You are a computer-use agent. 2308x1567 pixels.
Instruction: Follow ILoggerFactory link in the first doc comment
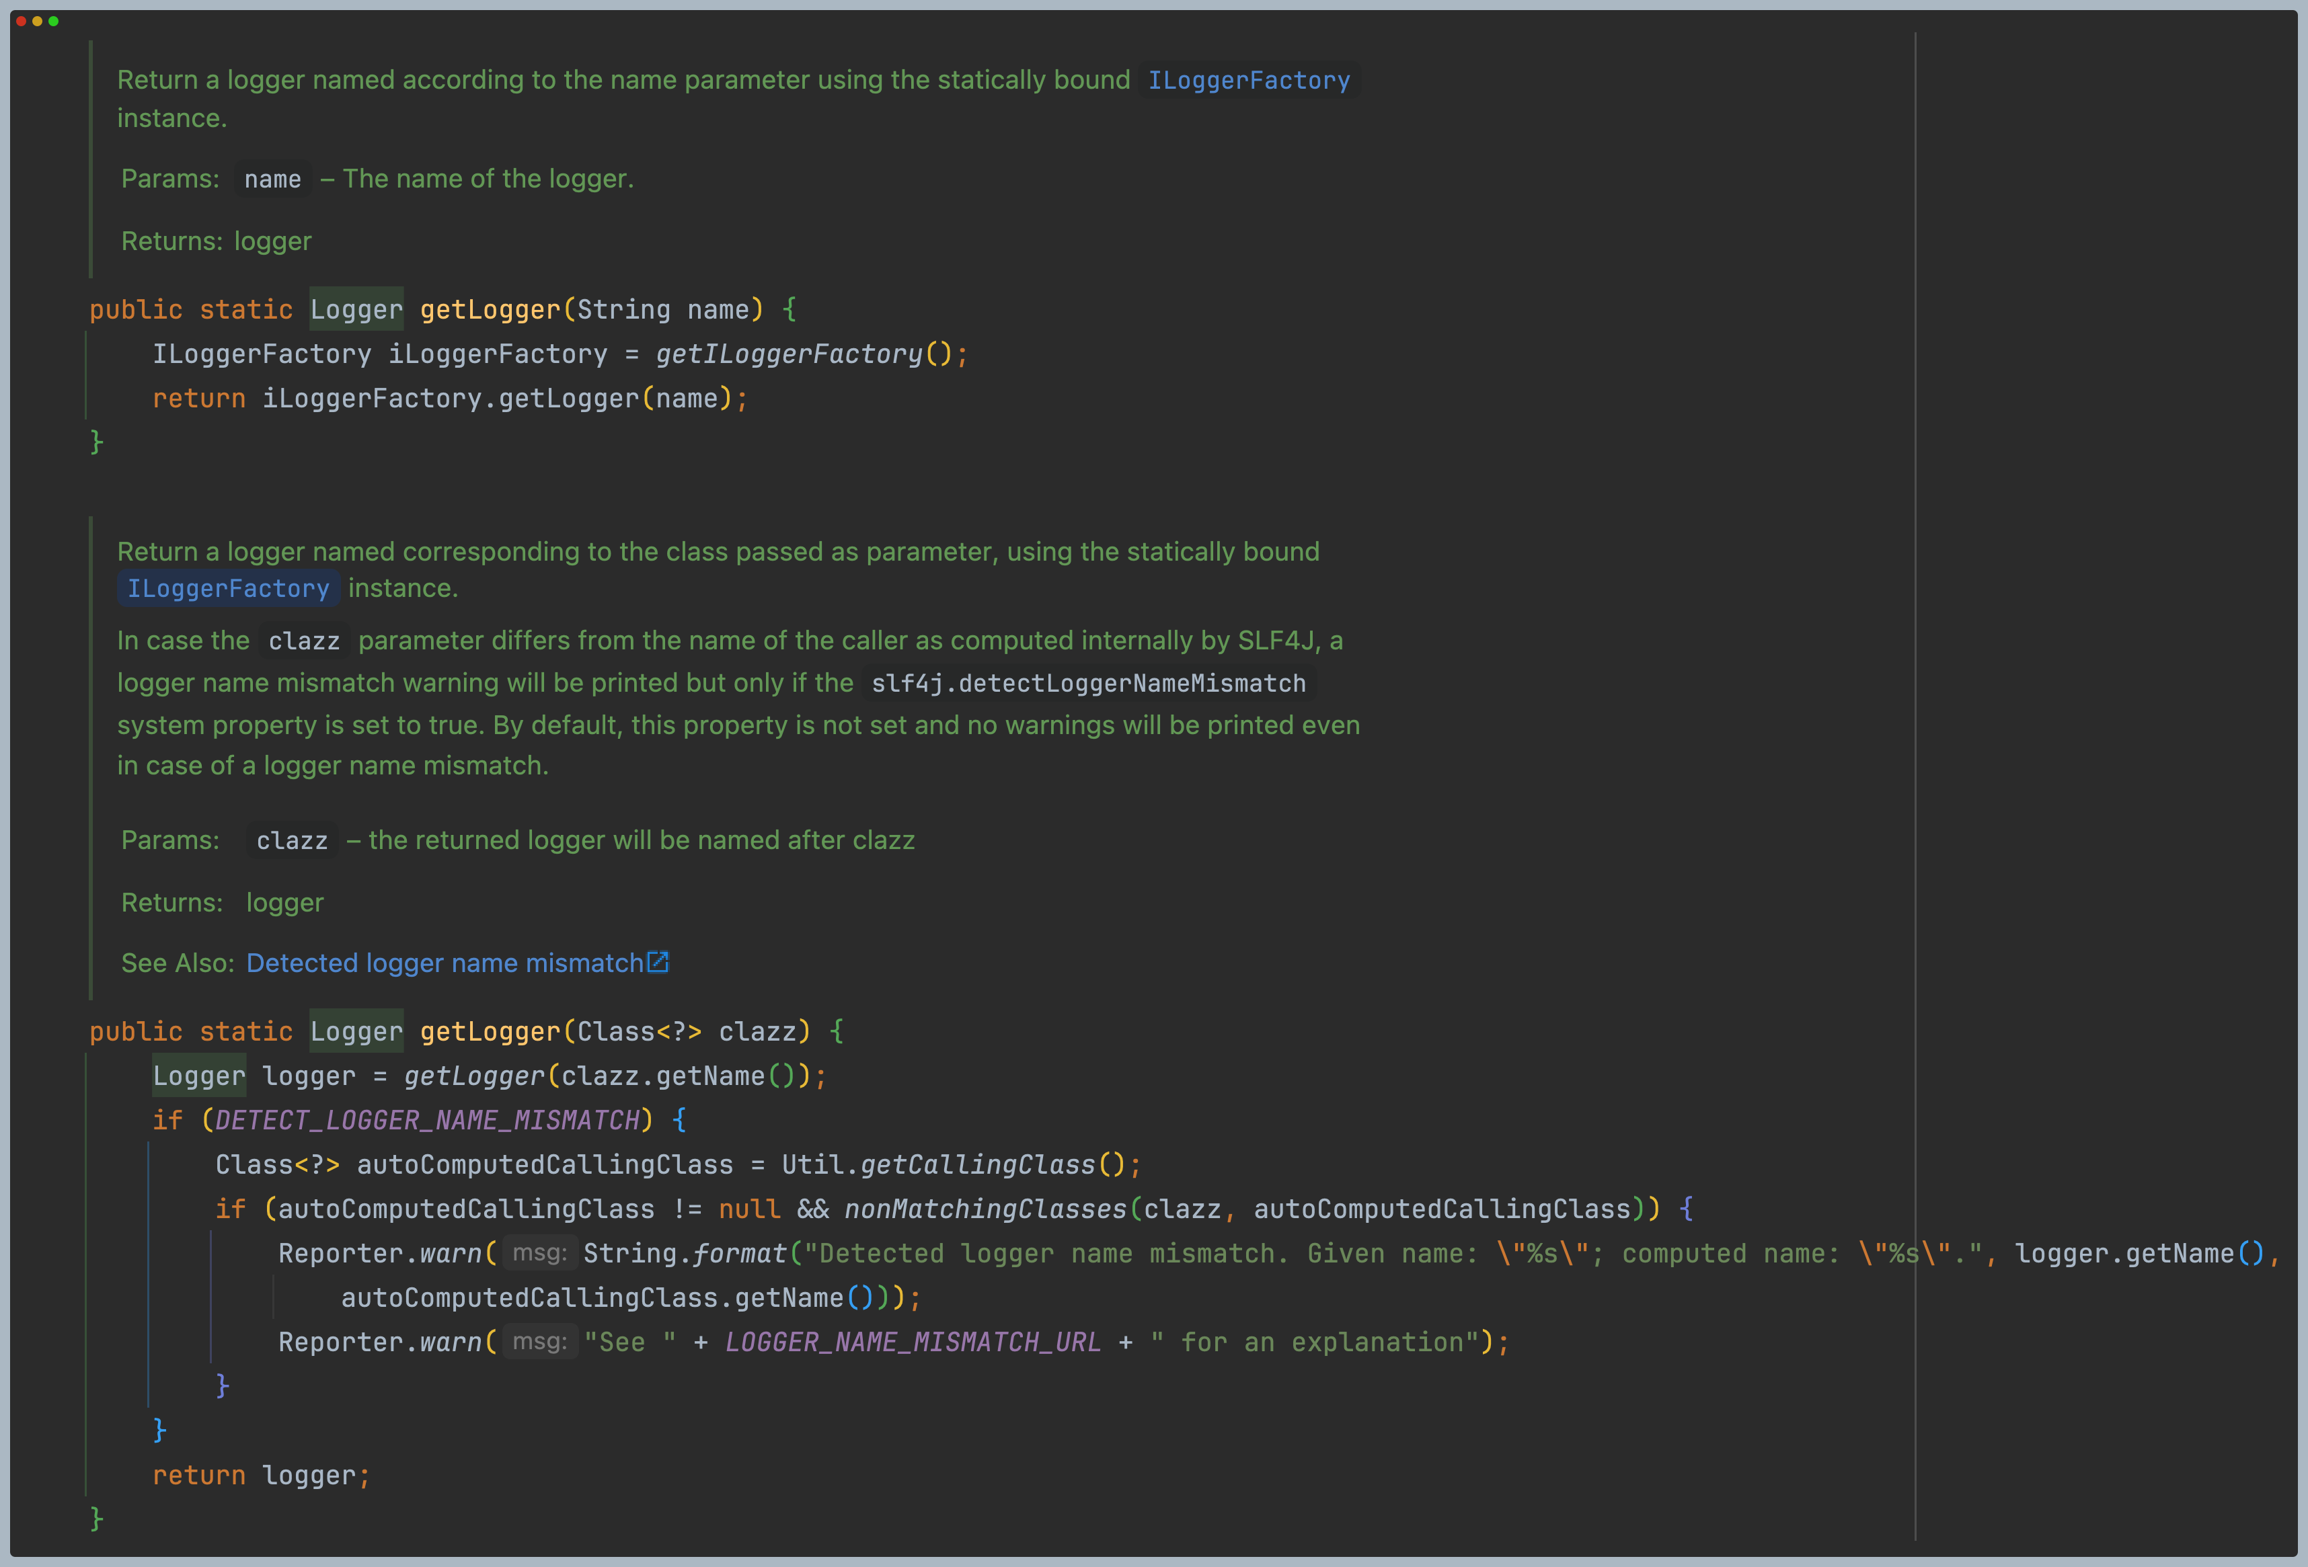coord(1248,81)
